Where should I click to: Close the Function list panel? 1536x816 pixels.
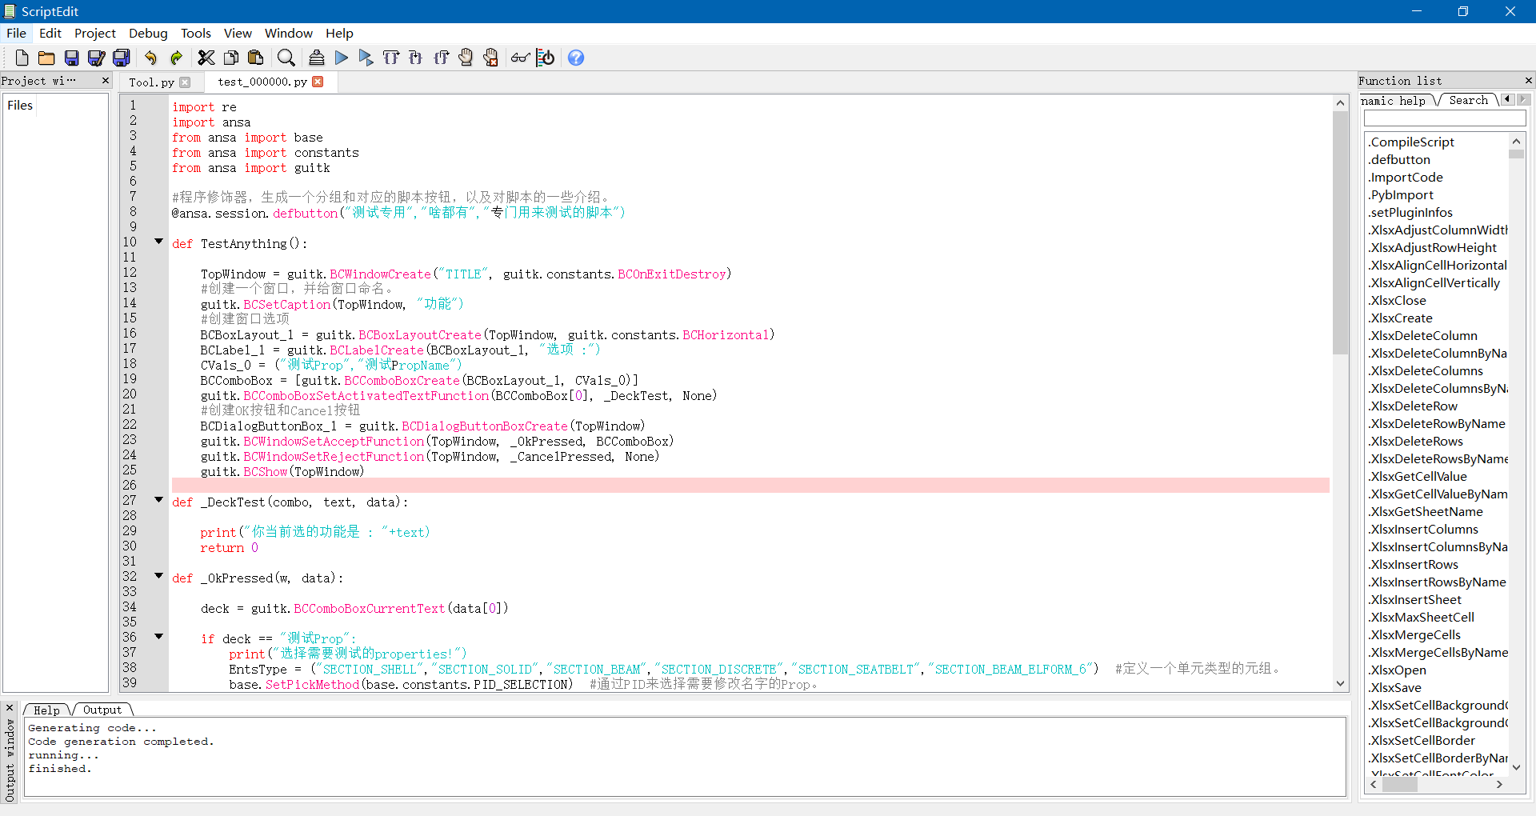pos(1528,81)
